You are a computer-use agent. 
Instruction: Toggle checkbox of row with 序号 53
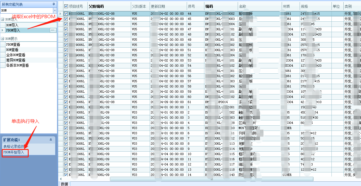[x=66, y=60]
